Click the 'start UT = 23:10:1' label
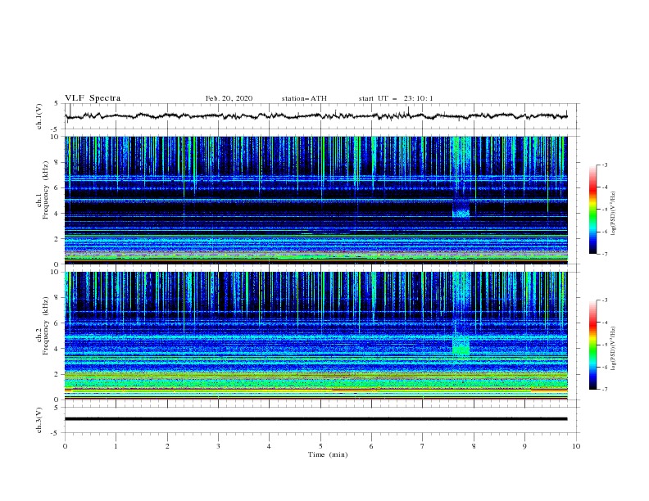 coord(396,98)
